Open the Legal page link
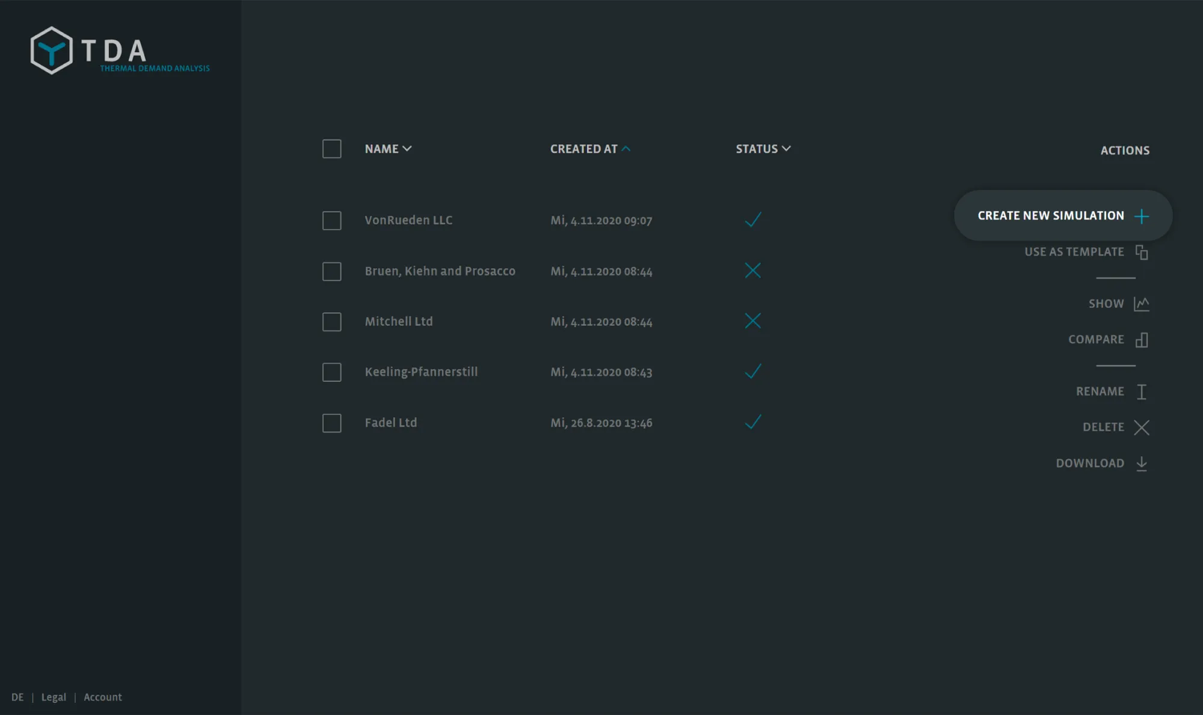Image resolution: width=1203 pixels, height=715 pixels. [54, 697]
